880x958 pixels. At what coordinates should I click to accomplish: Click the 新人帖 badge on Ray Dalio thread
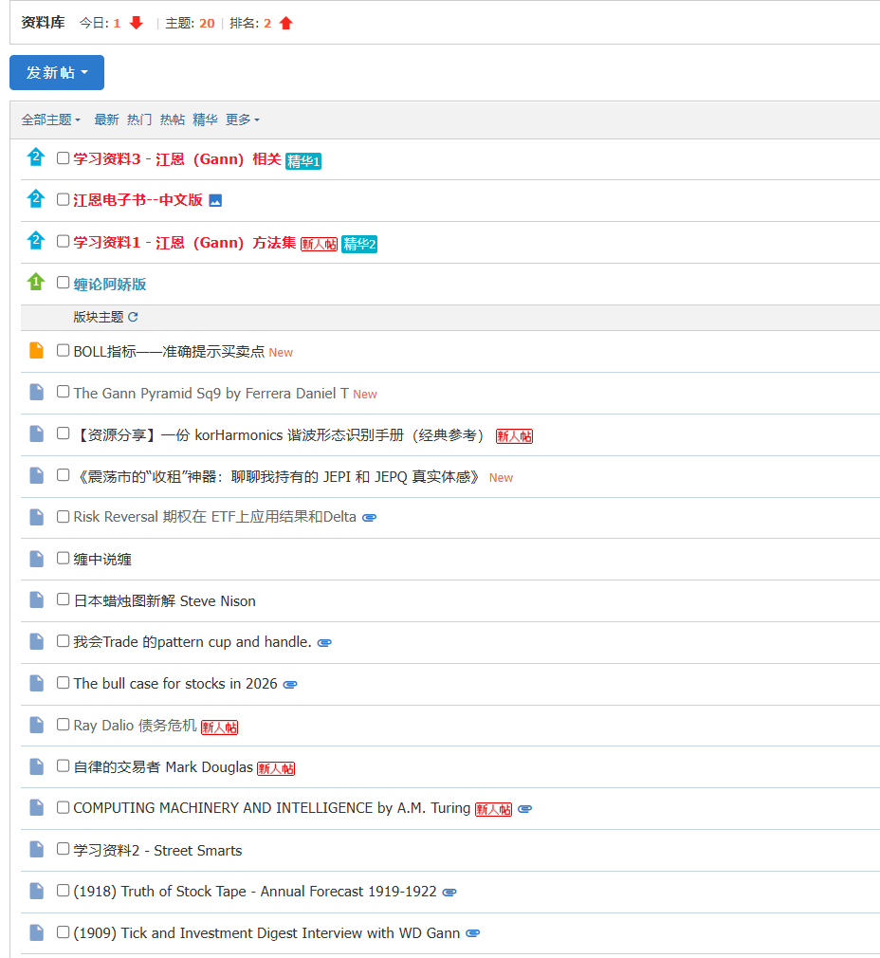pos(219,728)
